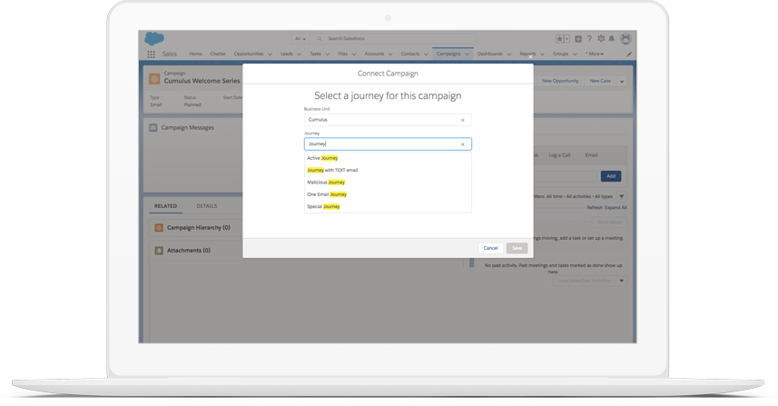The width and height of the screenshot is (778, 406).
Task: Open the search scope All dropdown
Action: point(300,39)
